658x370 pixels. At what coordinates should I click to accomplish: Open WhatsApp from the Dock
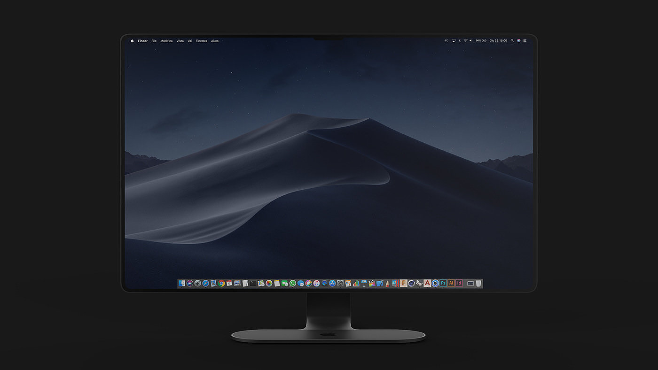(292, 284)
